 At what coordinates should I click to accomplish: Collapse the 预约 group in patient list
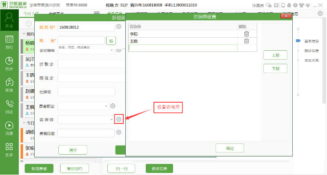tap(24, 34)
